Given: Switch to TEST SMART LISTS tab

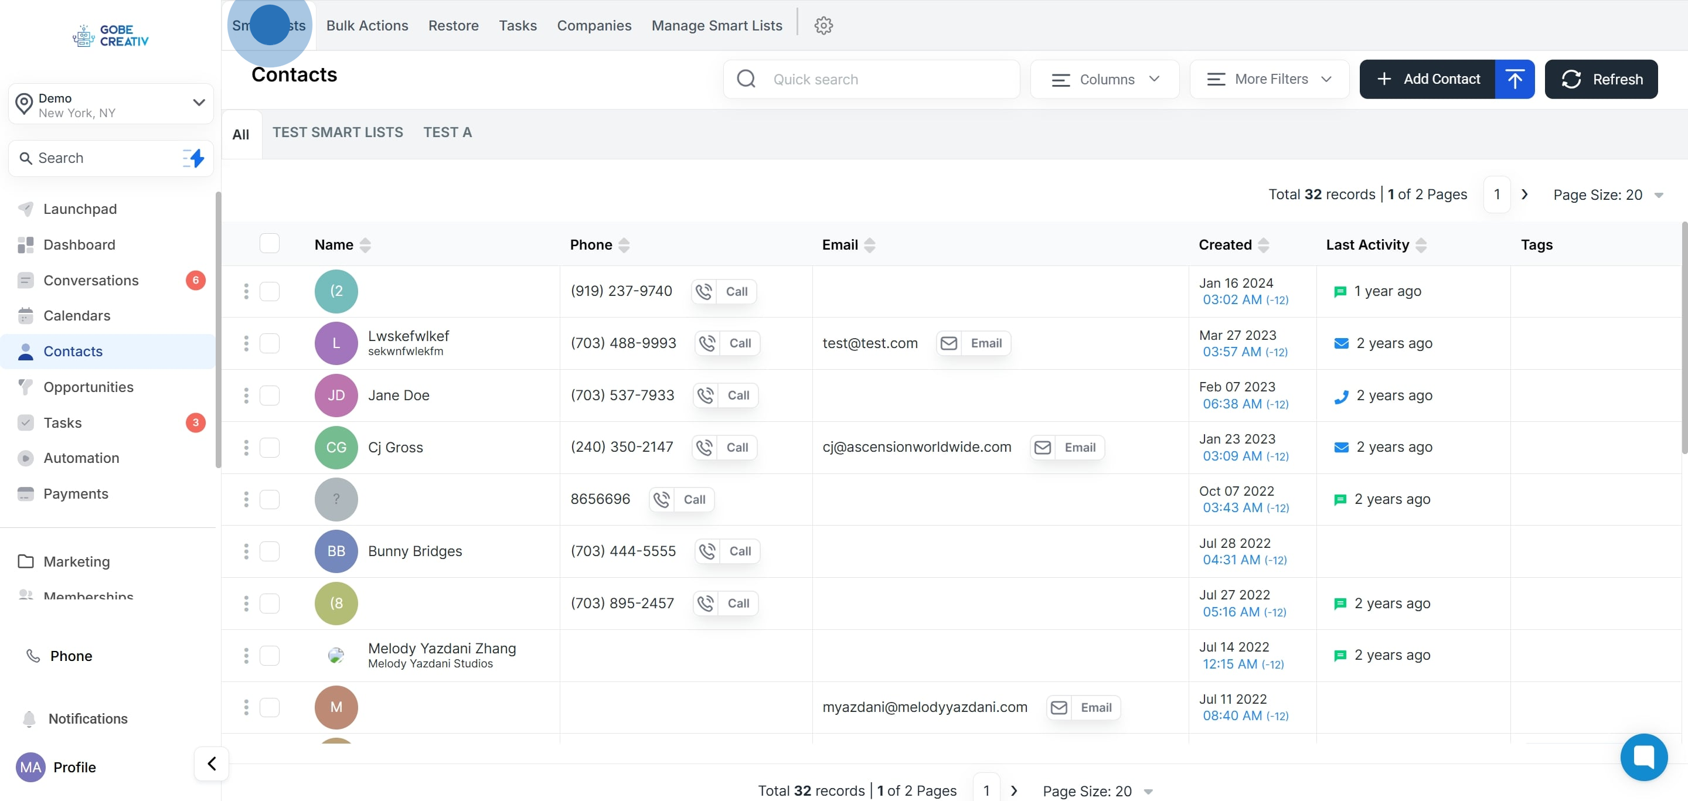Looking at the screenshot, I should [x=338, y=132].
